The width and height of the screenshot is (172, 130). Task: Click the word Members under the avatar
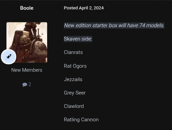(x=32, y=70)
